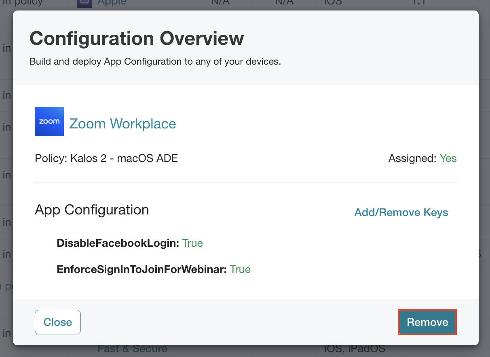Click the True value of EnforceSignInToJoinForWebinar
The width and height of the screenshot is (490, 357).
(x=240, y=269)
